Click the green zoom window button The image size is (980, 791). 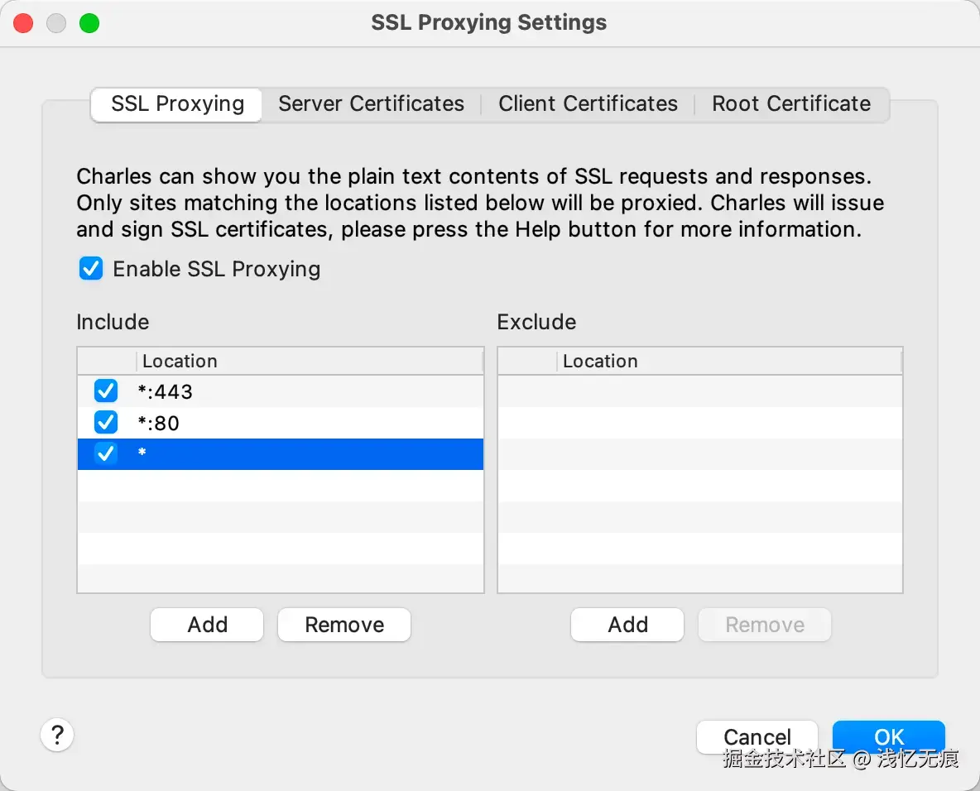point(89,23)
